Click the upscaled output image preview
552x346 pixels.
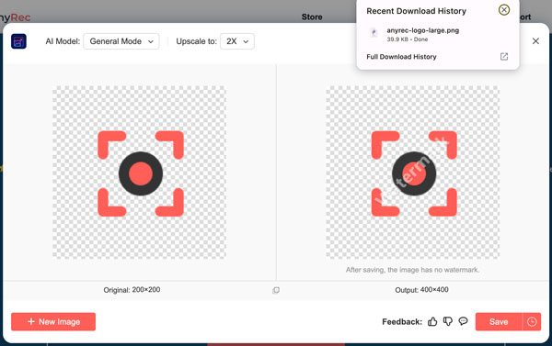pos(412,173)
